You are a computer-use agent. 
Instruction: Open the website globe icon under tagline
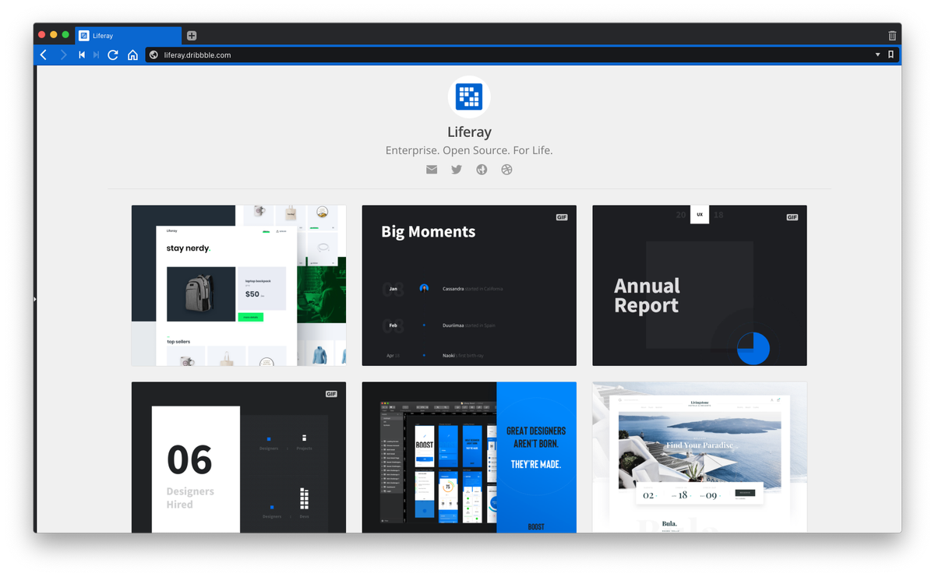(x=482, y=170)
